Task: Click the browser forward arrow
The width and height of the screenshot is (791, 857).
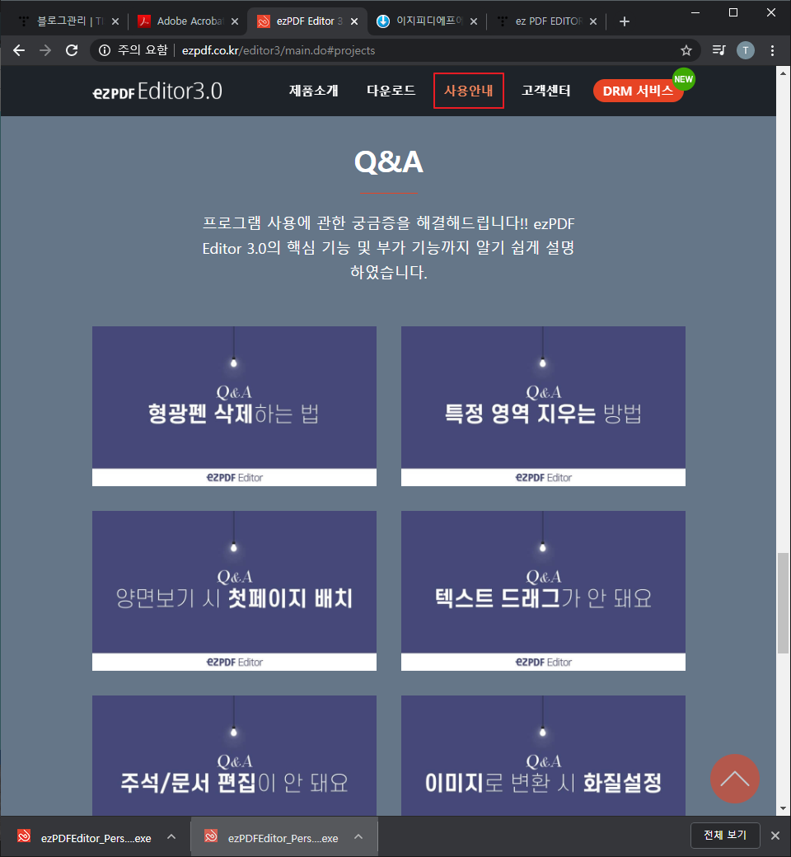Action: coord(45,50)
